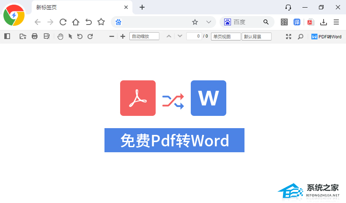
Task: Zoom in with the plus button
Action: pos(123,36)
